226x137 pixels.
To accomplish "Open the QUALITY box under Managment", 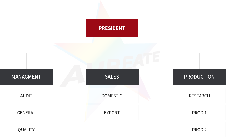I will pos(26,129).
